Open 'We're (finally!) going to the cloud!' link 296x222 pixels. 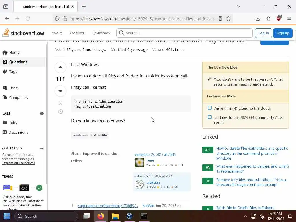[242, 108]
